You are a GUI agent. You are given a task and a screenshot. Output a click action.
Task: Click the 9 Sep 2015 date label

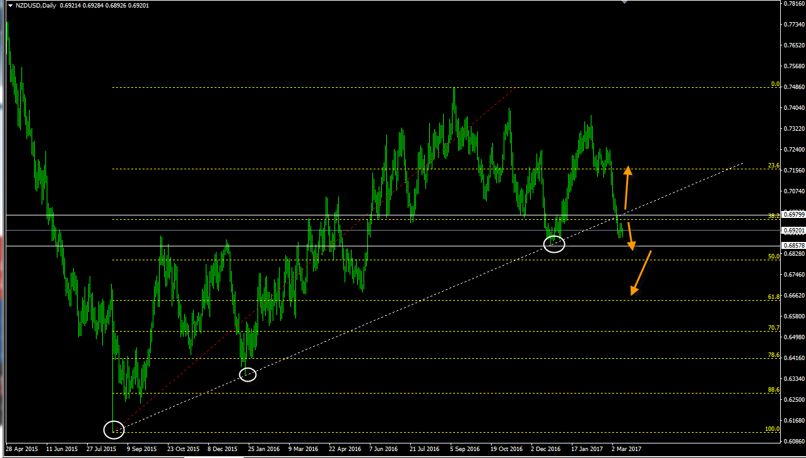[143, 449]
